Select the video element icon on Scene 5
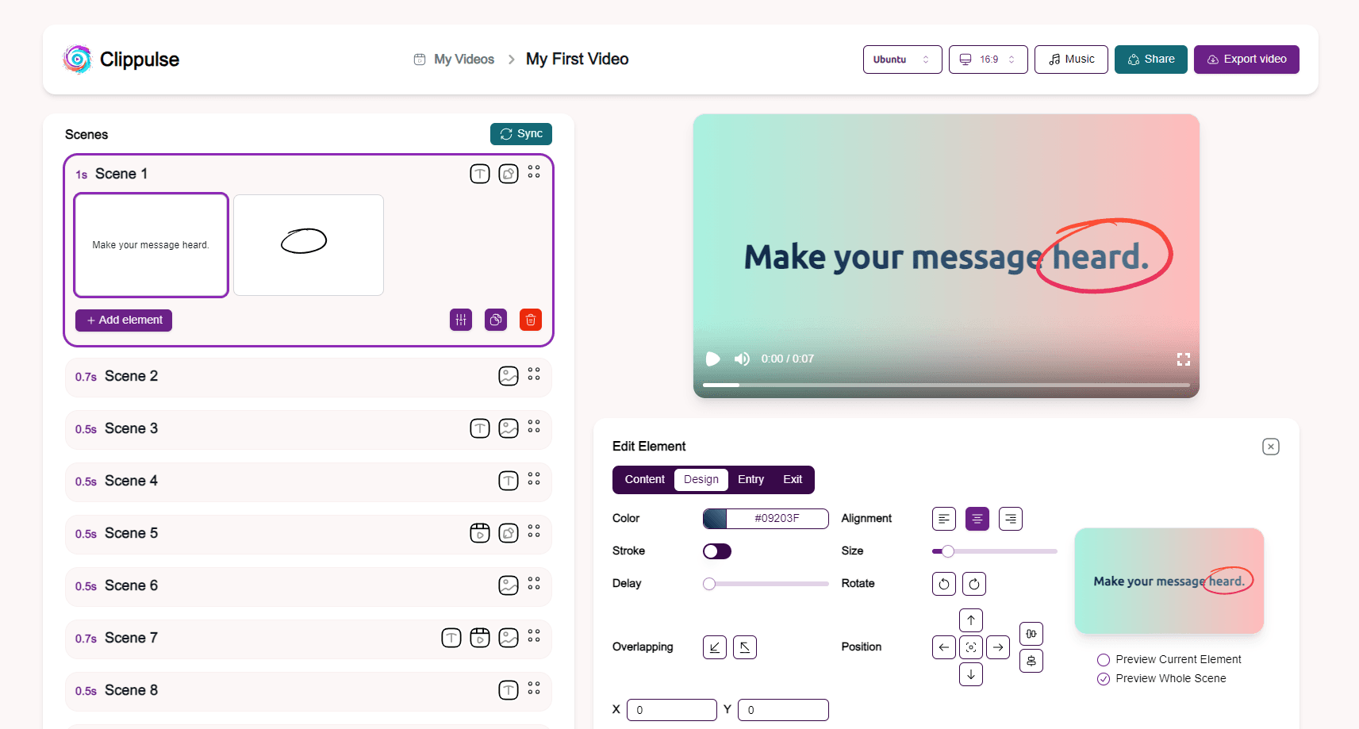Screen dimensions: 1359x729 pos(480,533)
